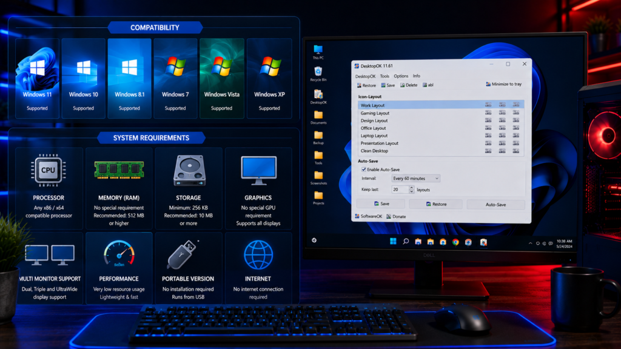
Task: Click rightmost layout icon in Clean Desktop row
Action: [516, 151]
